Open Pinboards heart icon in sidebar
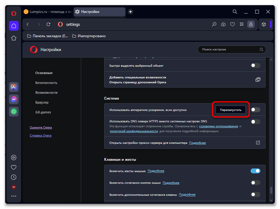Screen dimensions: 280x209 coord(14,168)
